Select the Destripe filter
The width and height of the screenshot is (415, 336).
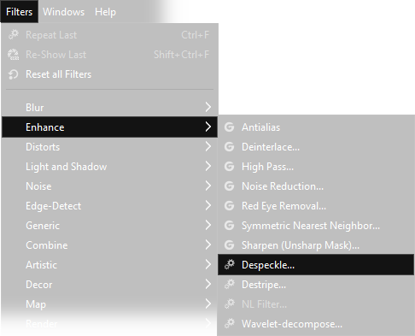click(316, 285)
